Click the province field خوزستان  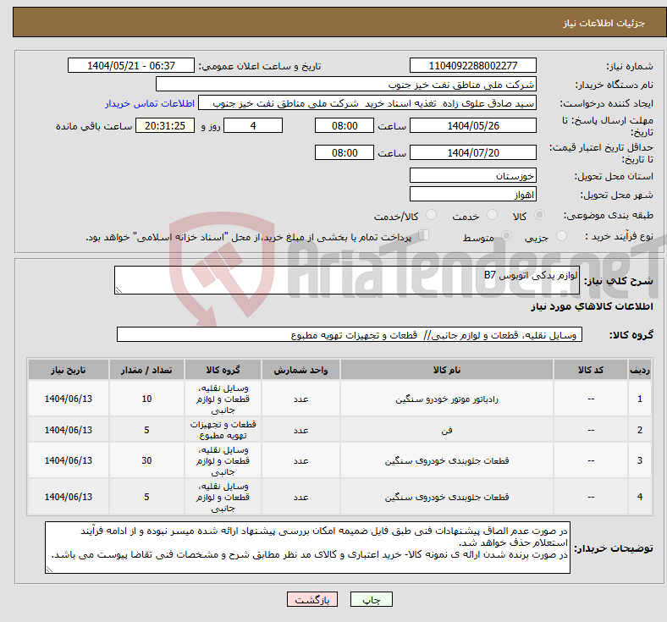point(472,175)
